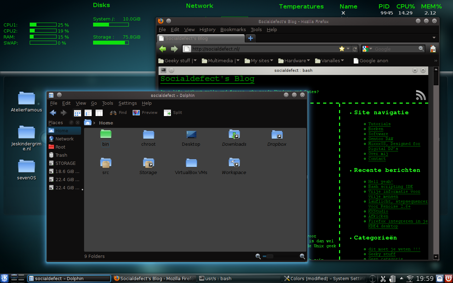Open the KXStudio post link
This screenshot has height=283, width=453.
[x=378, y=211]
